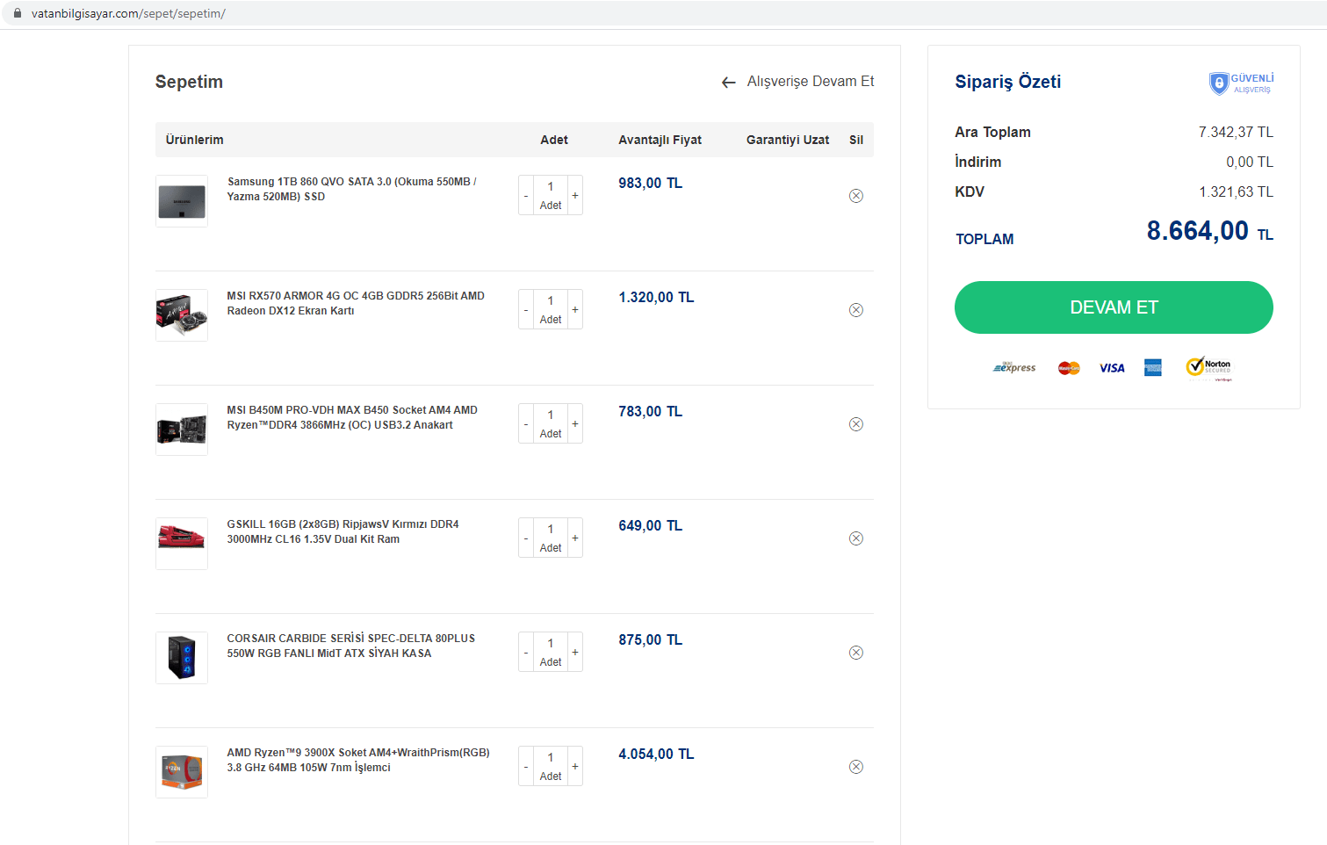Screen dimensions: 1327x845
Task: Decrease quantity of MSI RX570 graphics card
Action: point(526,310)
